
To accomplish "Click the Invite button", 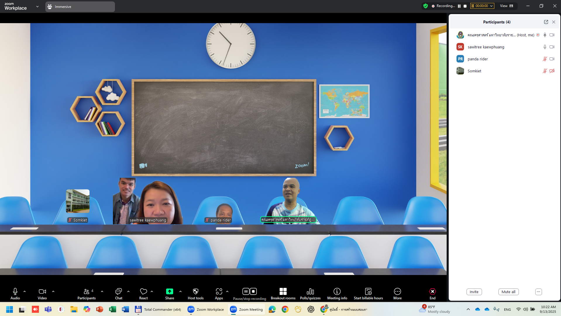I will pos(474,292).
